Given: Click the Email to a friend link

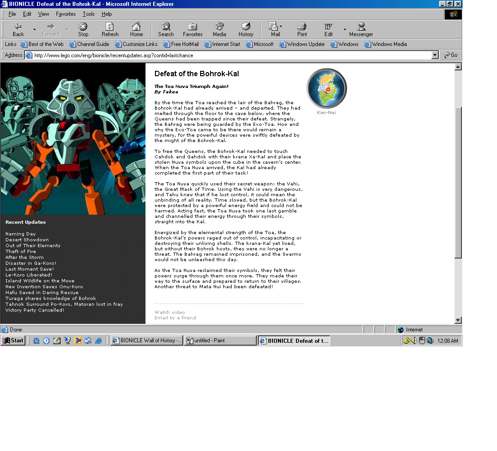Looking at the screenshot, I should (175, 318).
